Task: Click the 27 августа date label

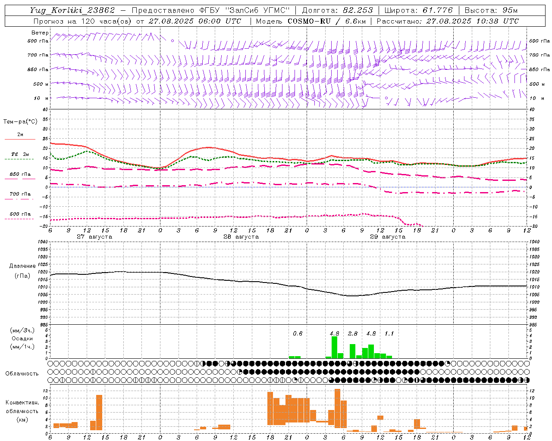Action: pyautogui.click(x=94, y=237)
